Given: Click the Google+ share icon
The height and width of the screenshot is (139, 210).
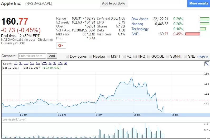Looking at the screenshot, I should coord(61,45).
